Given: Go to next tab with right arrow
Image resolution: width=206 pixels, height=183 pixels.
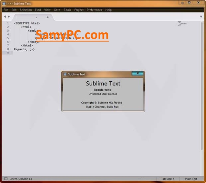Looking at the screenshot, I should [9, 17].
